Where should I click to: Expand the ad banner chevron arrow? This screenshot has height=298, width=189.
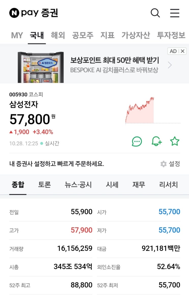tap(170, 65)
